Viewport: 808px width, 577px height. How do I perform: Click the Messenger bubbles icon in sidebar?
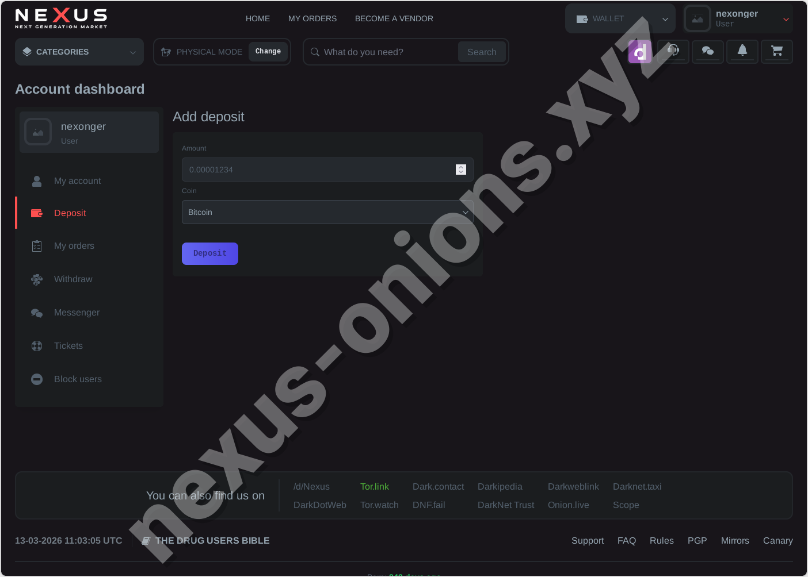pyautogui.click(x=37, y=313)
